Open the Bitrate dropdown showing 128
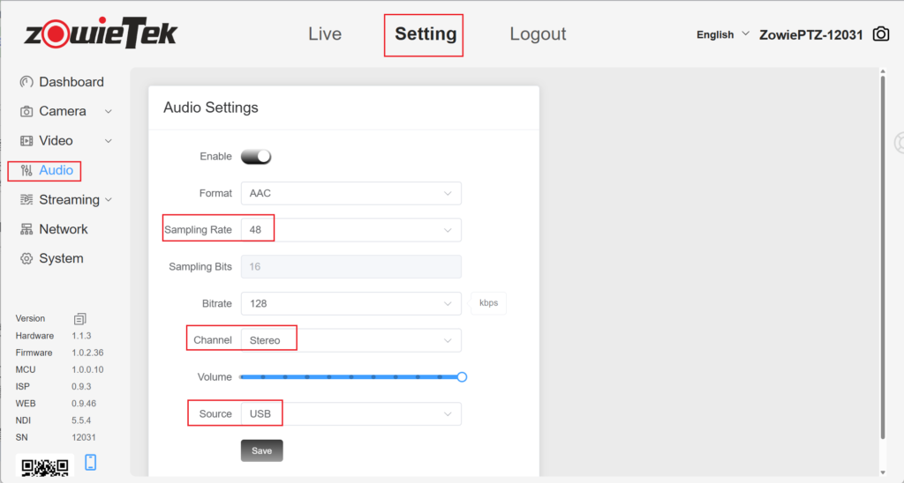This screenshot has width=904, height=483. pyautogui.click(x=350, y=303)
